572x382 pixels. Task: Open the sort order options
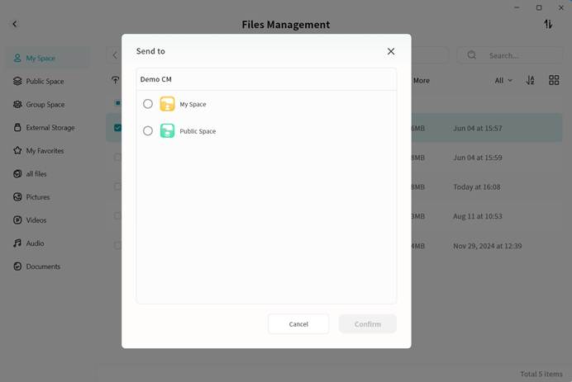531,81
